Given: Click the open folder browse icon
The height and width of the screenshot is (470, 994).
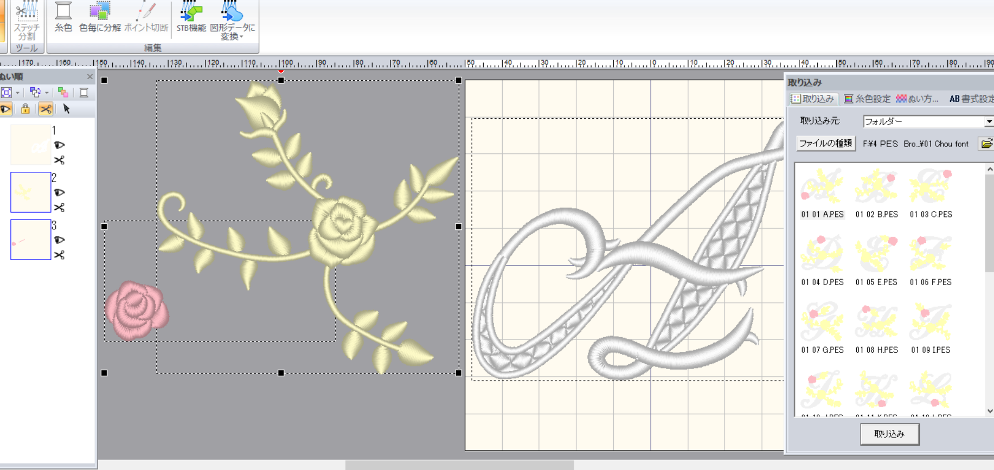Looking at the screenshot, I should [x=986, y=143].
